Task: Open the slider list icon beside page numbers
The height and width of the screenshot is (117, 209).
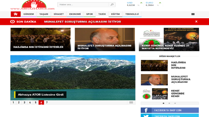Action: coord(131,102)
